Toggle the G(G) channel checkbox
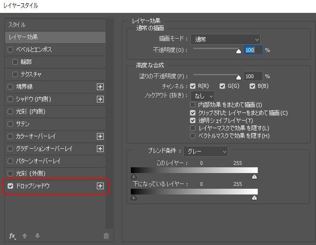Viewport: 316px width, 245px height. click(x=222, y=86)
